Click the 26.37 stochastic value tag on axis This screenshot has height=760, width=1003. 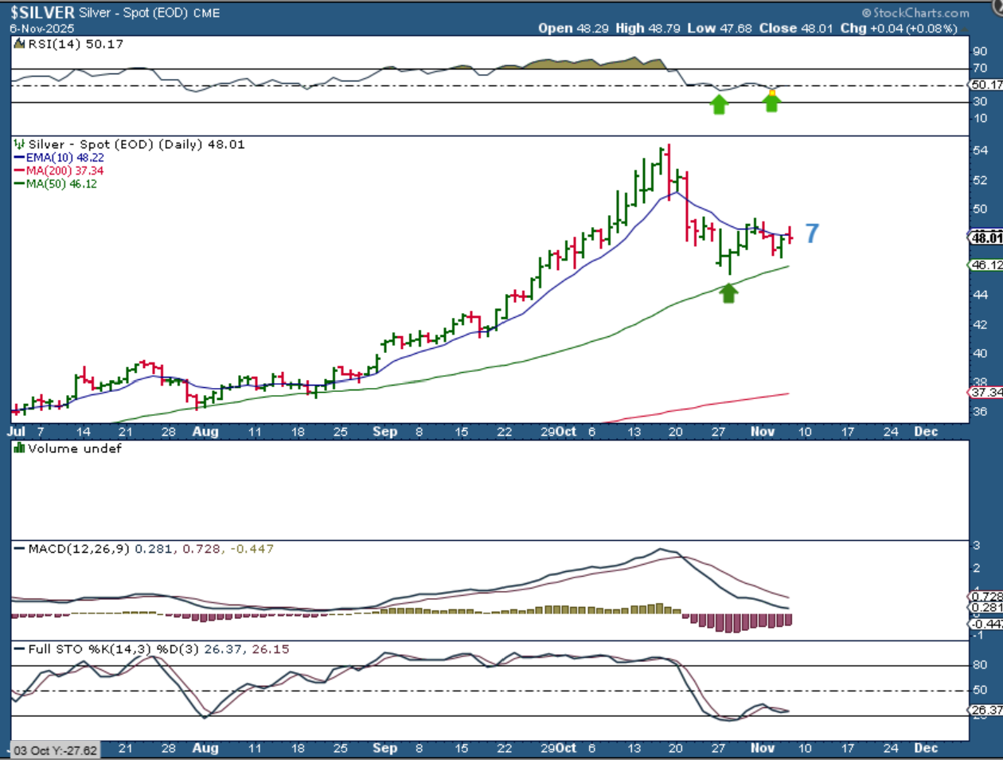point(985,710)
